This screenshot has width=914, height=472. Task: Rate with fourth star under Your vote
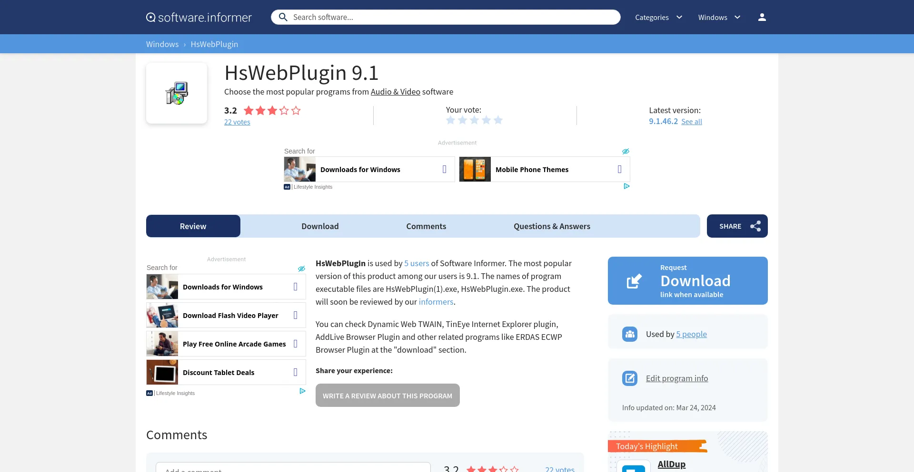486,120
